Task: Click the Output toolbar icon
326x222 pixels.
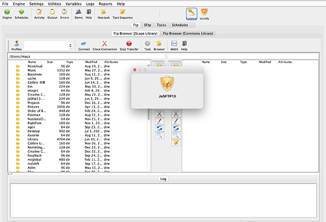Action: tap(52, 12)
